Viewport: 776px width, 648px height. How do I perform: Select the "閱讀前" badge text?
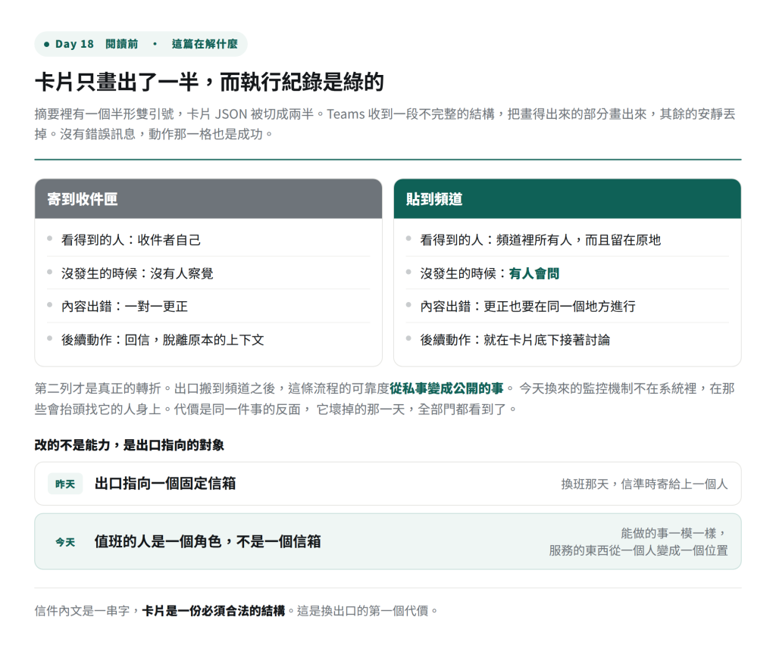tap(122, 44)
